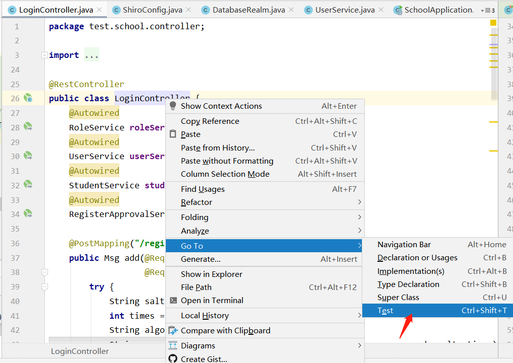Click the class icon on ShiroConfig.java tab
Screen dimensions: 513x363
pyautogui.click(x=116, y=11)
